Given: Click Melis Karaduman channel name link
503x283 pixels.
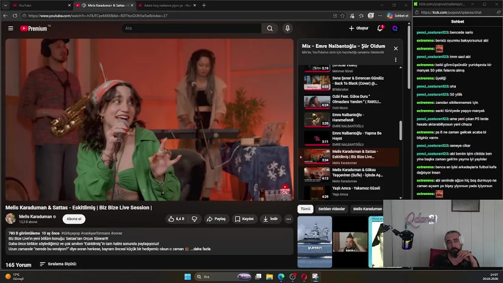Looking at the screenshot, I should pyautogui.click(x=35, y=217).
